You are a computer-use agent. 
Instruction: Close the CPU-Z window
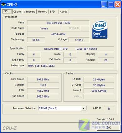coord(118,4)
